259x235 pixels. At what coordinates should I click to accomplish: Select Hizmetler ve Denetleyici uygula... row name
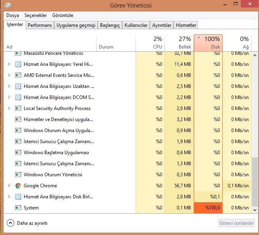[58, 119]
